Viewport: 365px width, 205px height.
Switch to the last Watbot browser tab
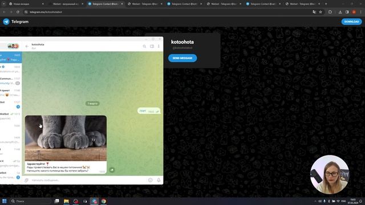(303, 4)
